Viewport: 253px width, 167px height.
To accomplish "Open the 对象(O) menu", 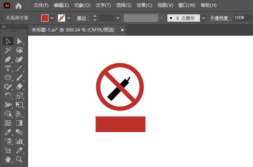I will pos(82,5).
